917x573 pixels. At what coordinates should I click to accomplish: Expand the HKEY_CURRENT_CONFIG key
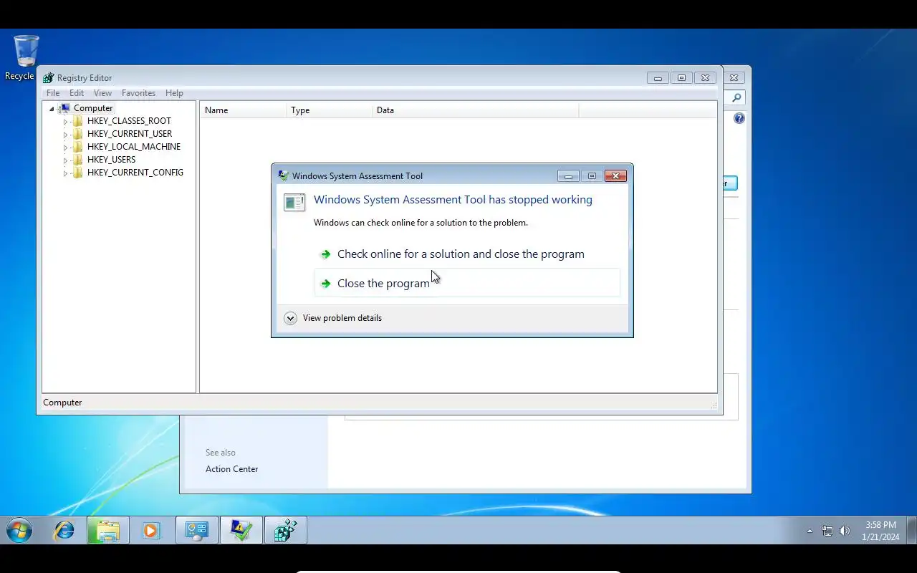point(65,173)
